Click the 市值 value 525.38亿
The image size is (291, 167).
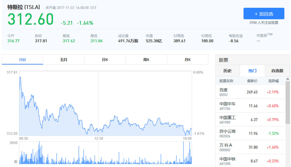tap(154, 41)
